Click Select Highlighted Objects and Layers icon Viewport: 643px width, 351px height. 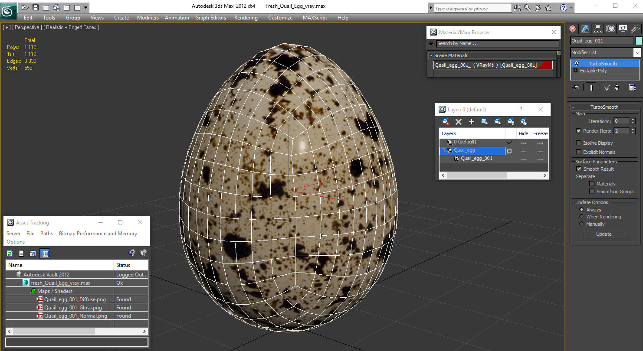point(485,122)
